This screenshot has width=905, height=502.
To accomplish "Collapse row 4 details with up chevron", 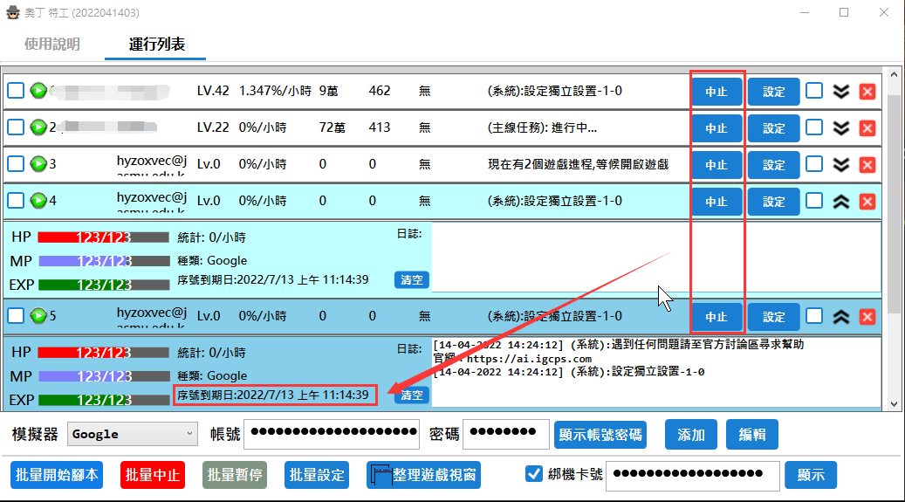I will [x=840, y=201].
